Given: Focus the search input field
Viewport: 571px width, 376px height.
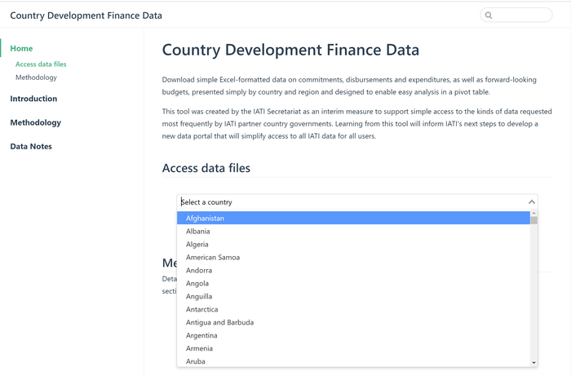Looking at the screenshot, I should (516, 15).
